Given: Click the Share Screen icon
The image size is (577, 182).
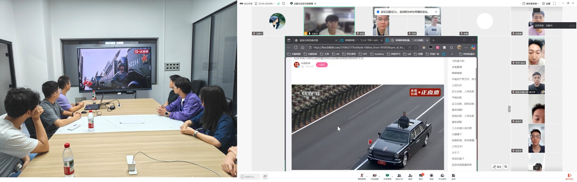Looking at the screenshot, I should tap(387, 176).
